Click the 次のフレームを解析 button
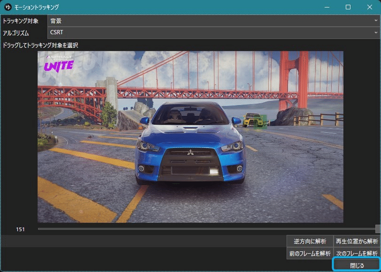381x272 pixels. coord(357,253)
